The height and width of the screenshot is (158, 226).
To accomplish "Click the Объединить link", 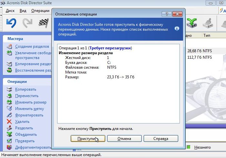I will click(x=26, y=134).
